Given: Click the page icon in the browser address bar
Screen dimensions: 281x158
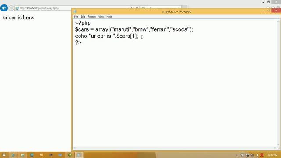Looking at the screenshot, I should [17, 8].
